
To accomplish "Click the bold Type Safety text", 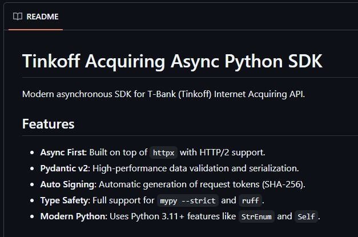I will coord(65,200).
